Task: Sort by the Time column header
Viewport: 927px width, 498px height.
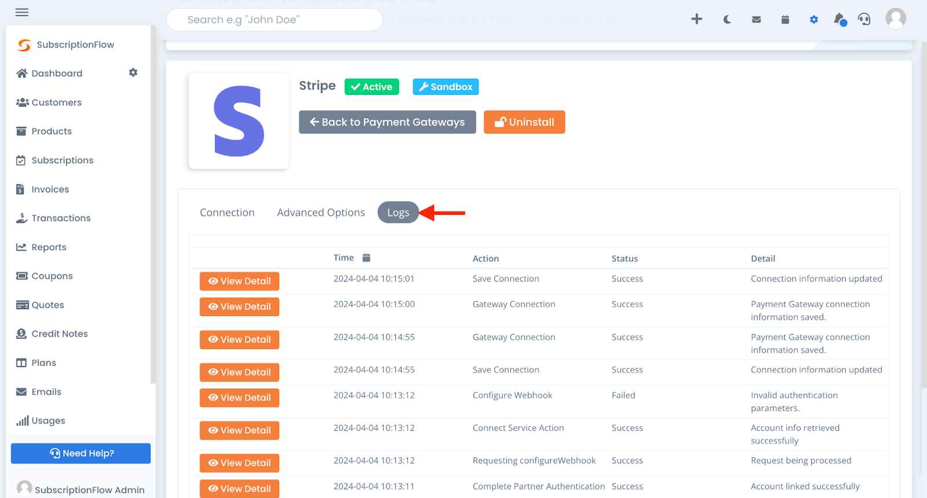Action: point(344,258)
